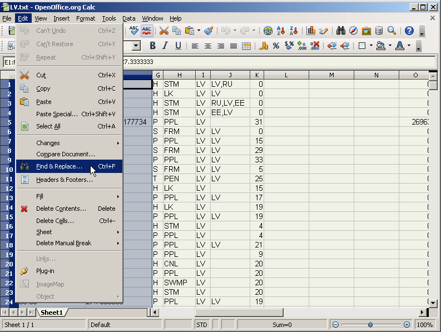Expand the Changes submenu
The image size is (441, 332).
[x=70, y=143]
